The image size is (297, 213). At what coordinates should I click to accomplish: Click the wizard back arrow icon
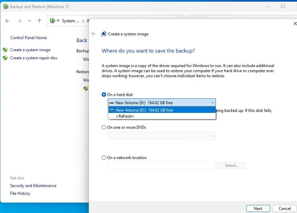(x=94, y=34)
